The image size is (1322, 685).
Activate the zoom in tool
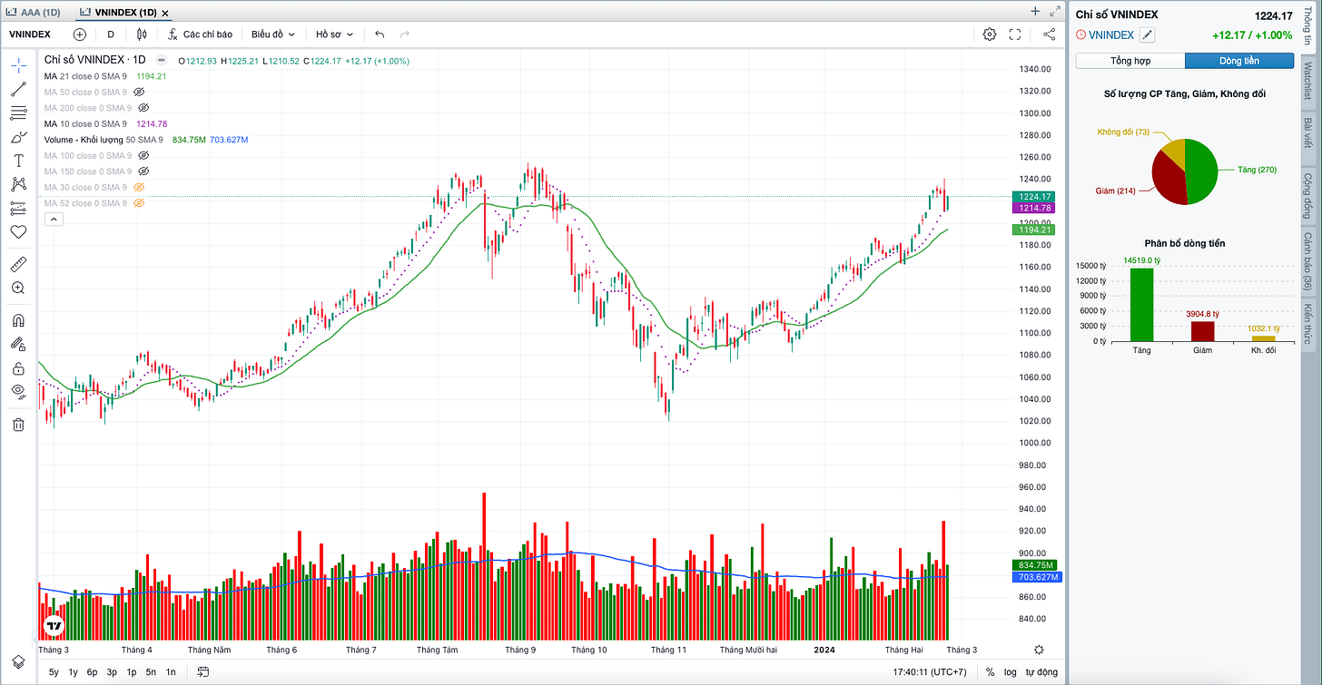pyautogui.click(x=18, y=288)
